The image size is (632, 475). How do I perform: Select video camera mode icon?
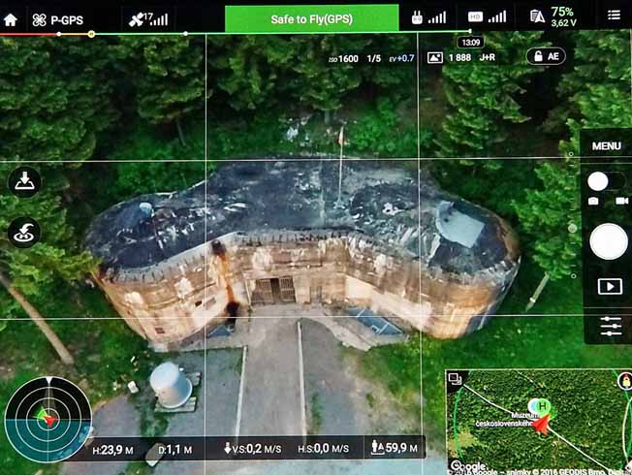[x=621, y=201]
